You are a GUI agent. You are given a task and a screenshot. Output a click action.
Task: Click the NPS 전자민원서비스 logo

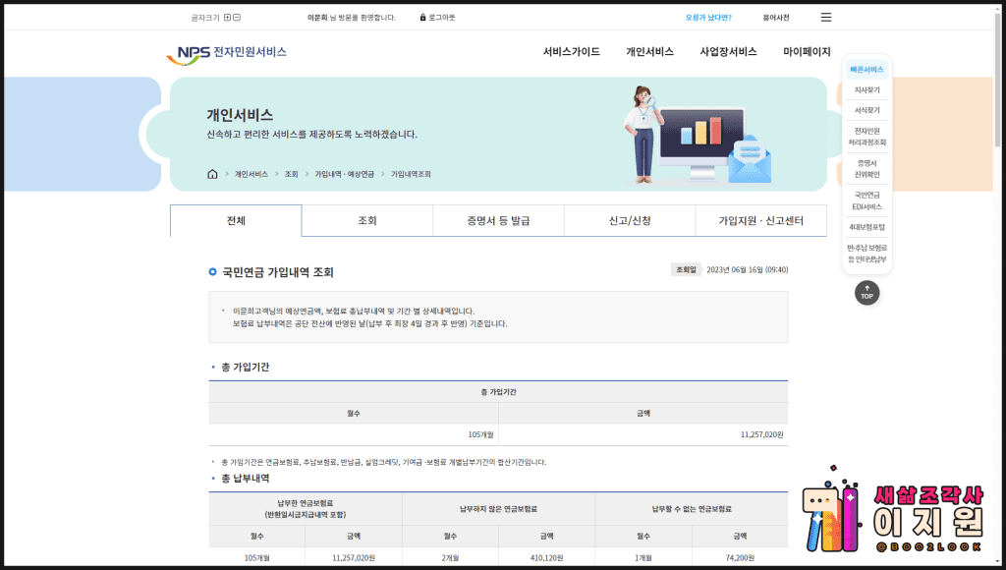[227, 53]
